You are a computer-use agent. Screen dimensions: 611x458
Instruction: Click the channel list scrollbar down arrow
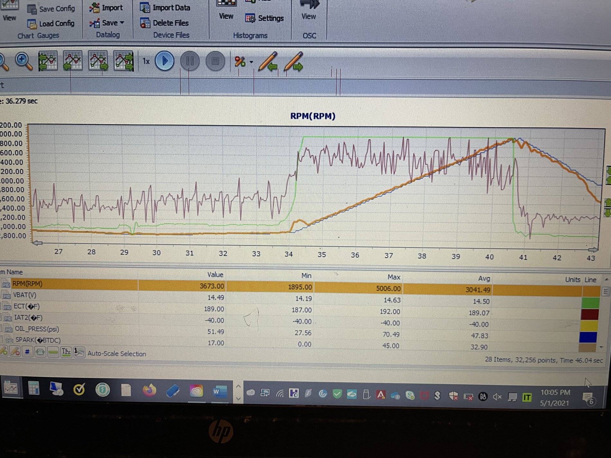click(x=602, y=347)
